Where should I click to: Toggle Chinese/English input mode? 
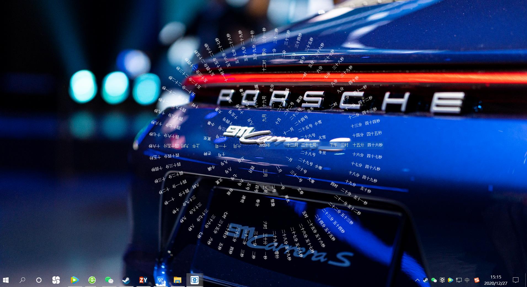[x=467, y=280]
